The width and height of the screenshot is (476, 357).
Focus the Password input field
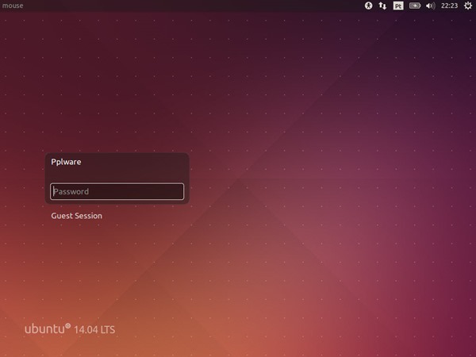tap(117, 191)
